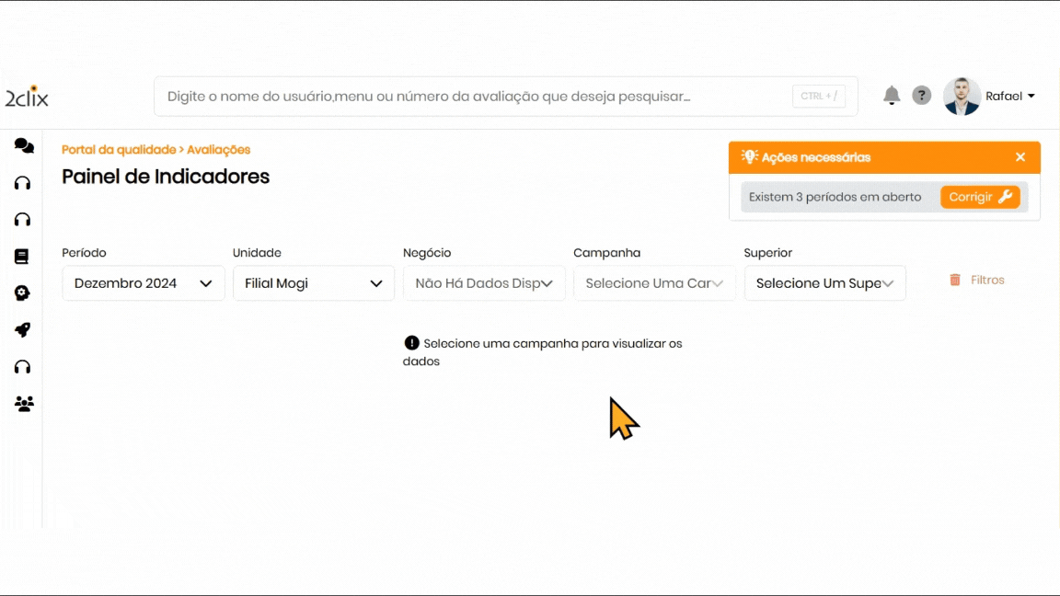Open the Superior dropdown
Image resolution: width=1060 pixels, height=596 pixels.
824,283
